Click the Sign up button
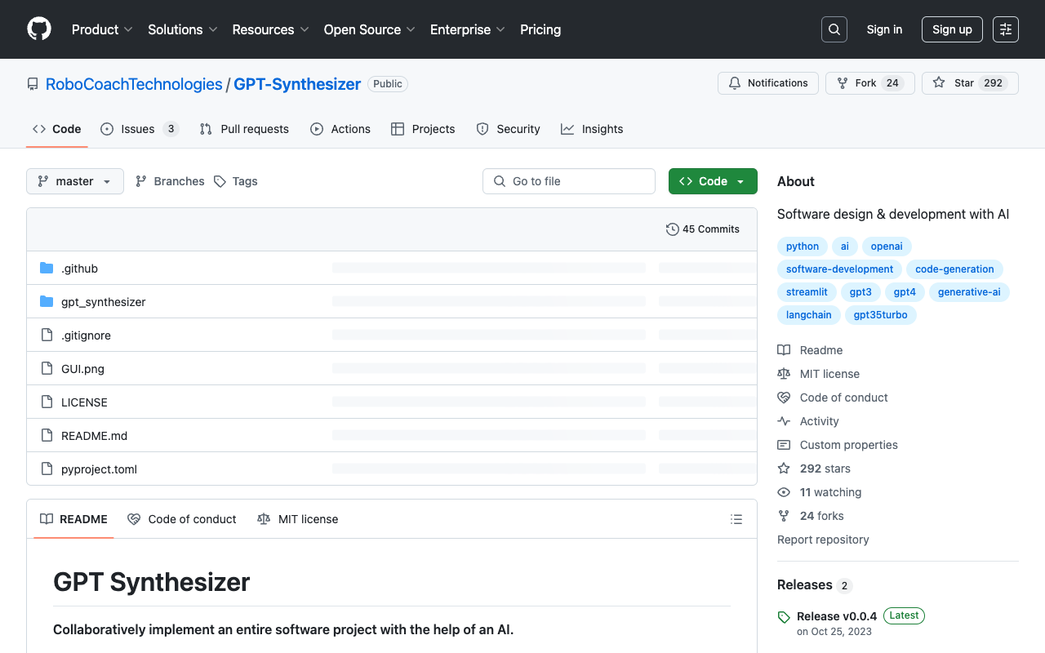 click(x=952, y=29)
